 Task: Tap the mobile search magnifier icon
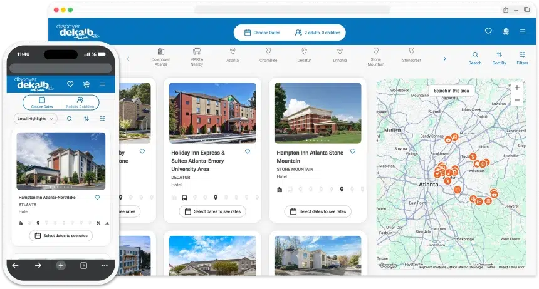(70, 118)
